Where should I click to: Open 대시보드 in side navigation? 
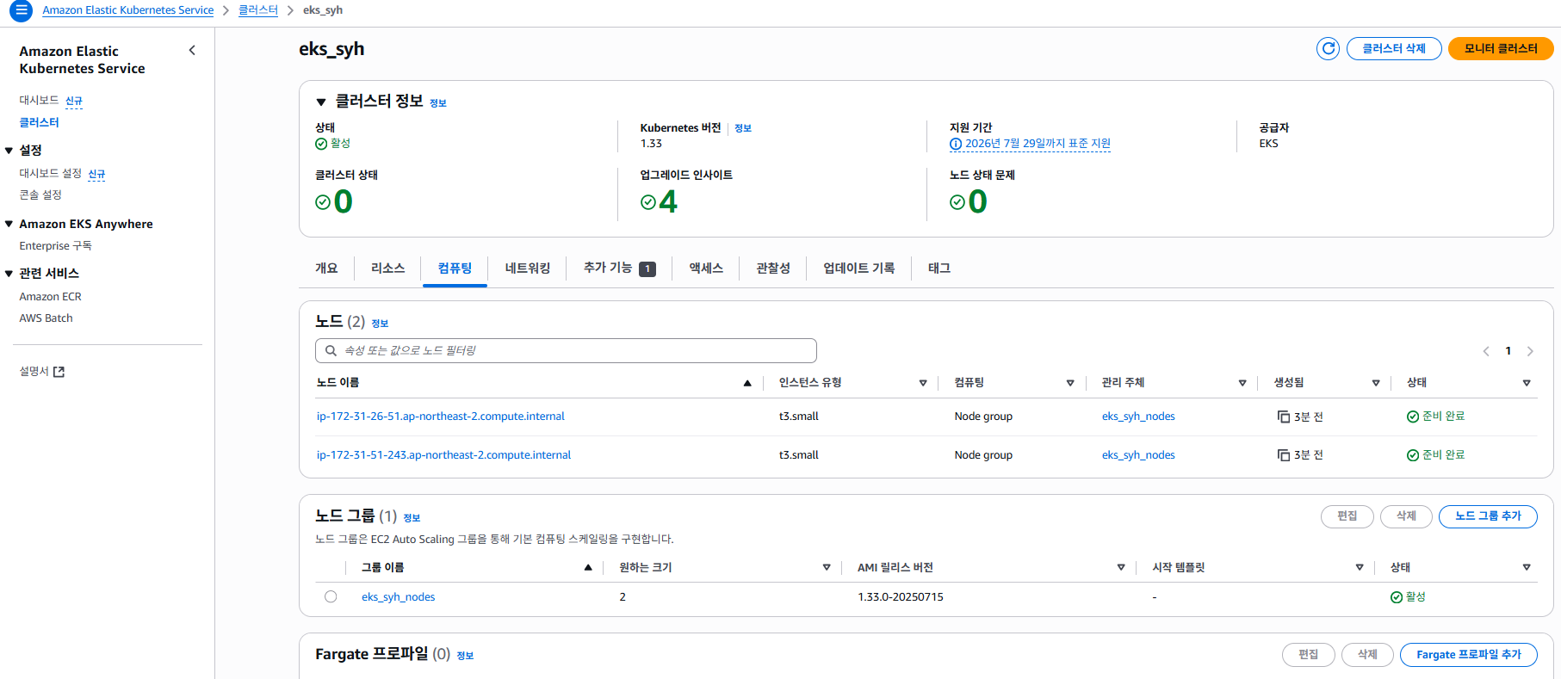[39, 101]
